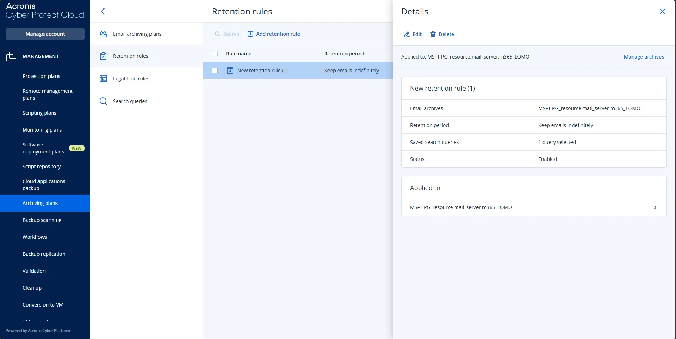Open Email archiving plans
Image resolution: width=676 pixels, height=339 pixels.
[137, 34]
